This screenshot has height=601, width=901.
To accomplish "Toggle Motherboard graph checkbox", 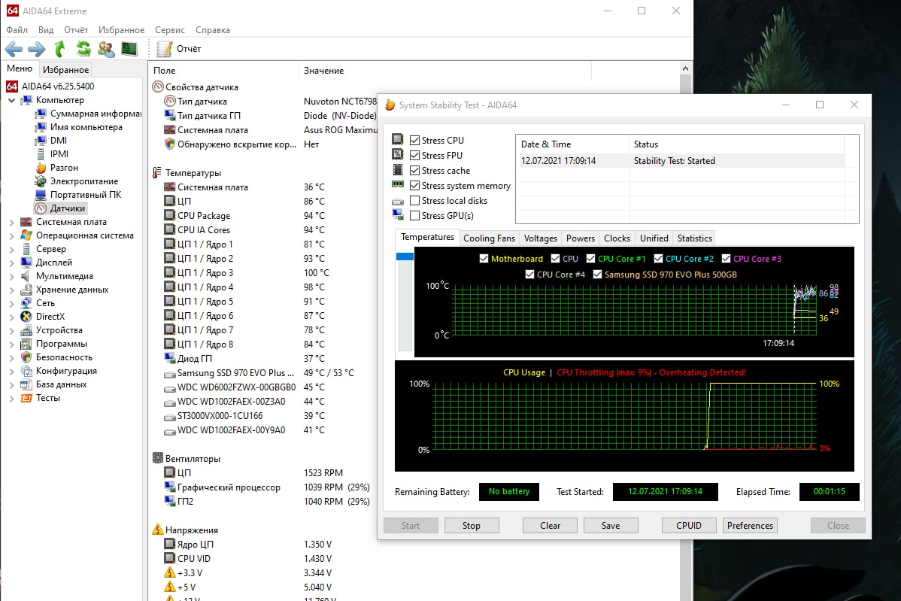I will click(484, 259).
